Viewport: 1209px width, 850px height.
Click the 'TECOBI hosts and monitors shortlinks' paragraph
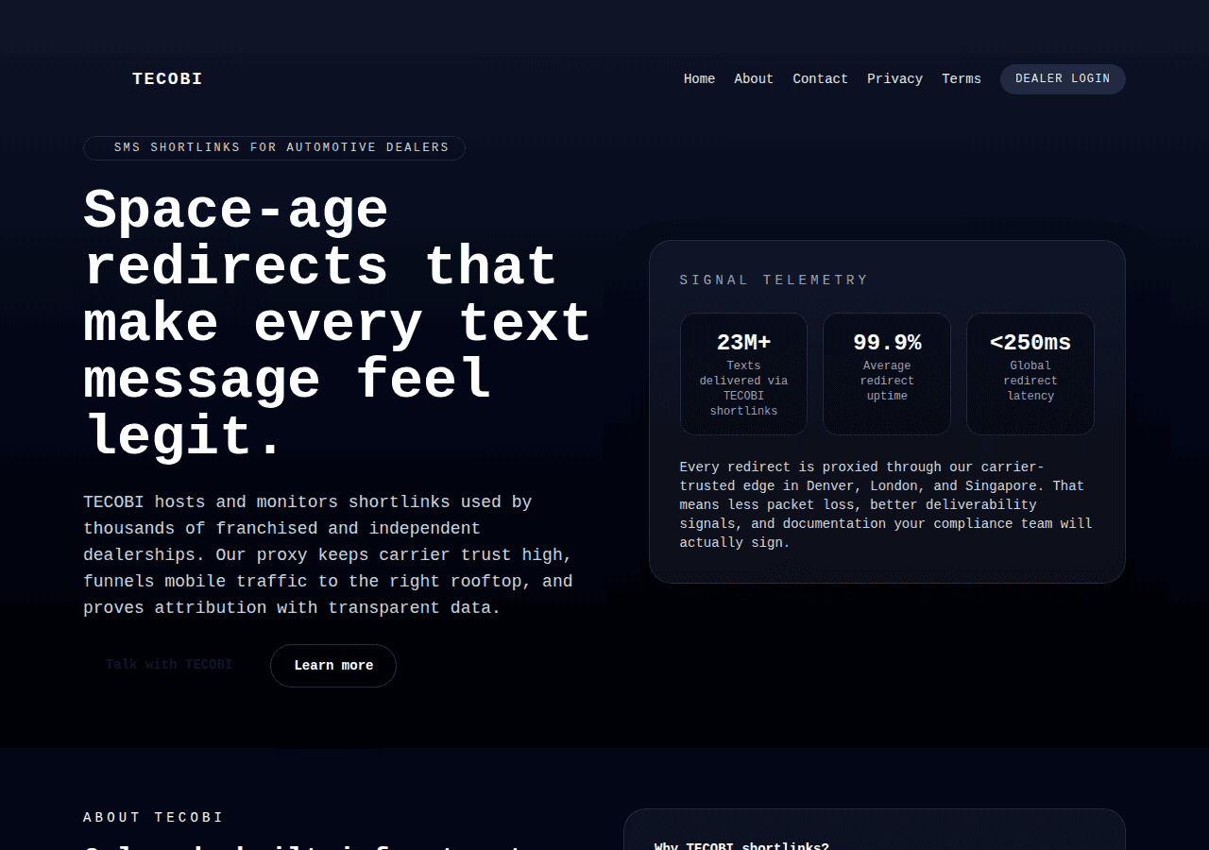(328, 555)
